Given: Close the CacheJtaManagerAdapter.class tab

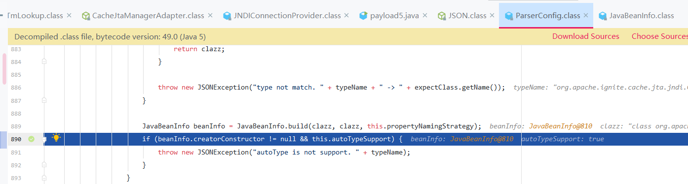Looking at the screenshot, I should pos(210,16).
